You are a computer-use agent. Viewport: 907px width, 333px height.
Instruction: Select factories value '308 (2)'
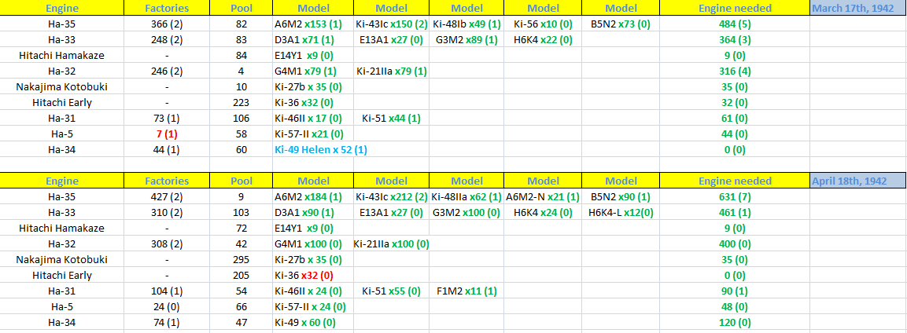click(167, 243)
